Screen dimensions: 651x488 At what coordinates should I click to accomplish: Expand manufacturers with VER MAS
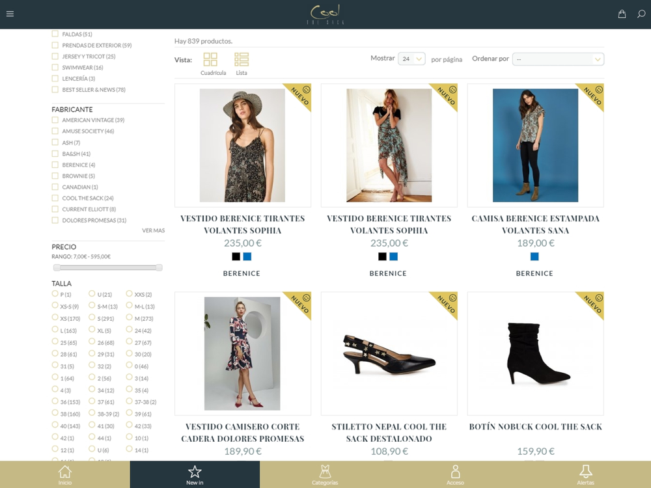(x=153, y=230)
